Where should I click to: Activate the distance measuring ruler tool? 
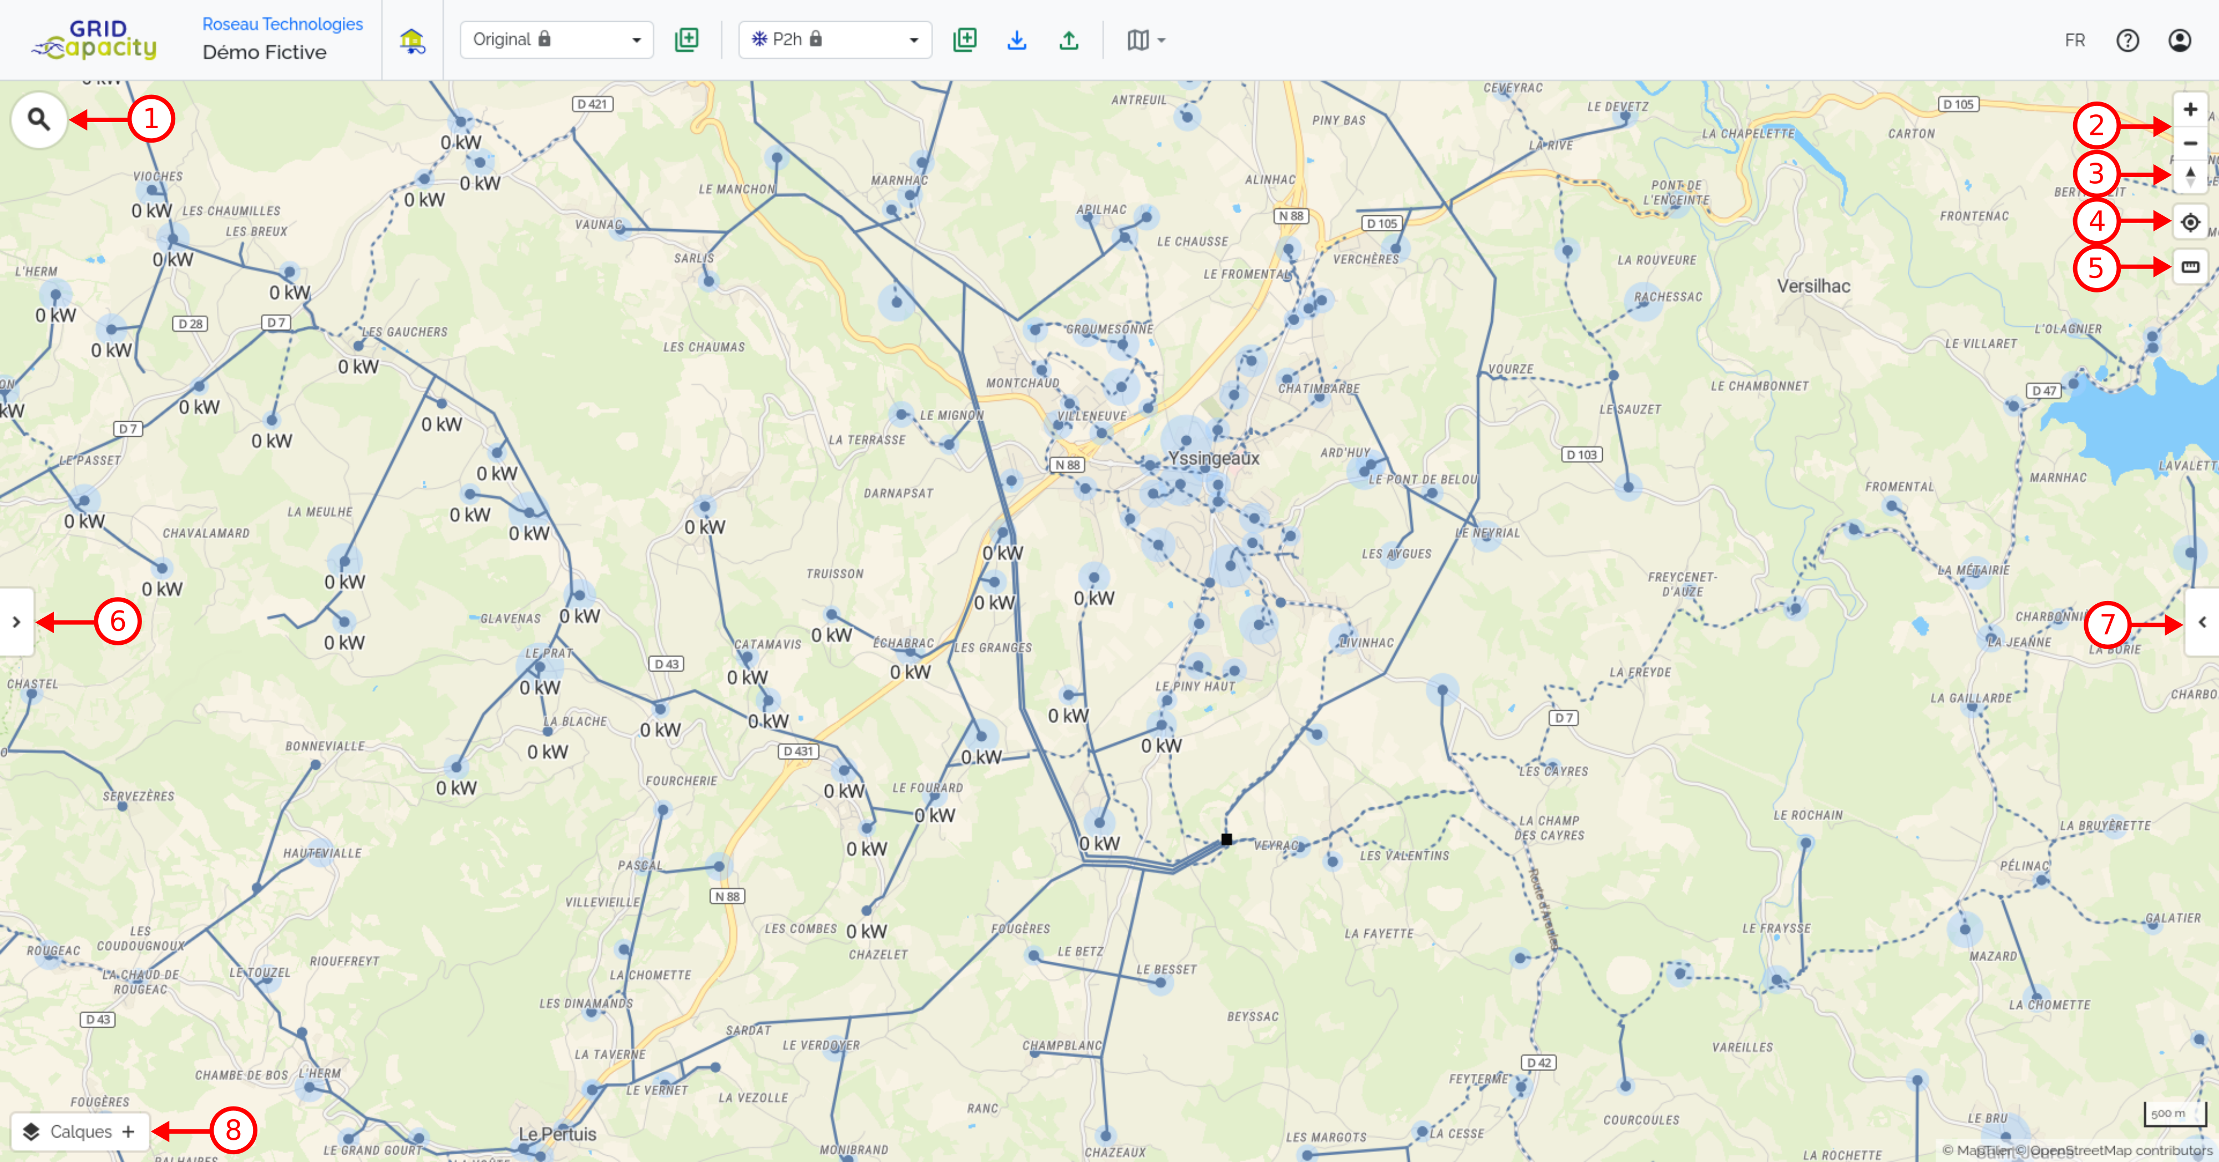2190,267
